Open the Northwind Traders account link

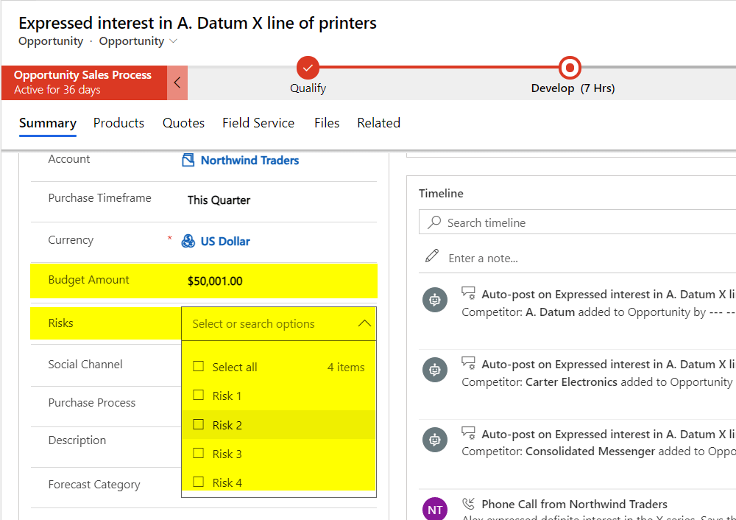point(250,161)
